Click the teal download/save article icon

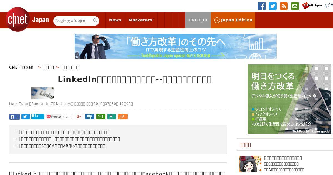tap(112, 117)
